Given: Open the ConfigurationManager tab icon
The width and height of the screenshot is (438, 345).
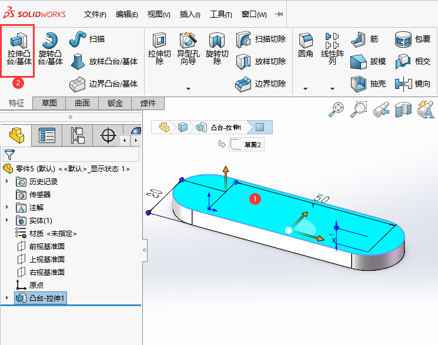Looking at the screenshot, I should point(78,135).
